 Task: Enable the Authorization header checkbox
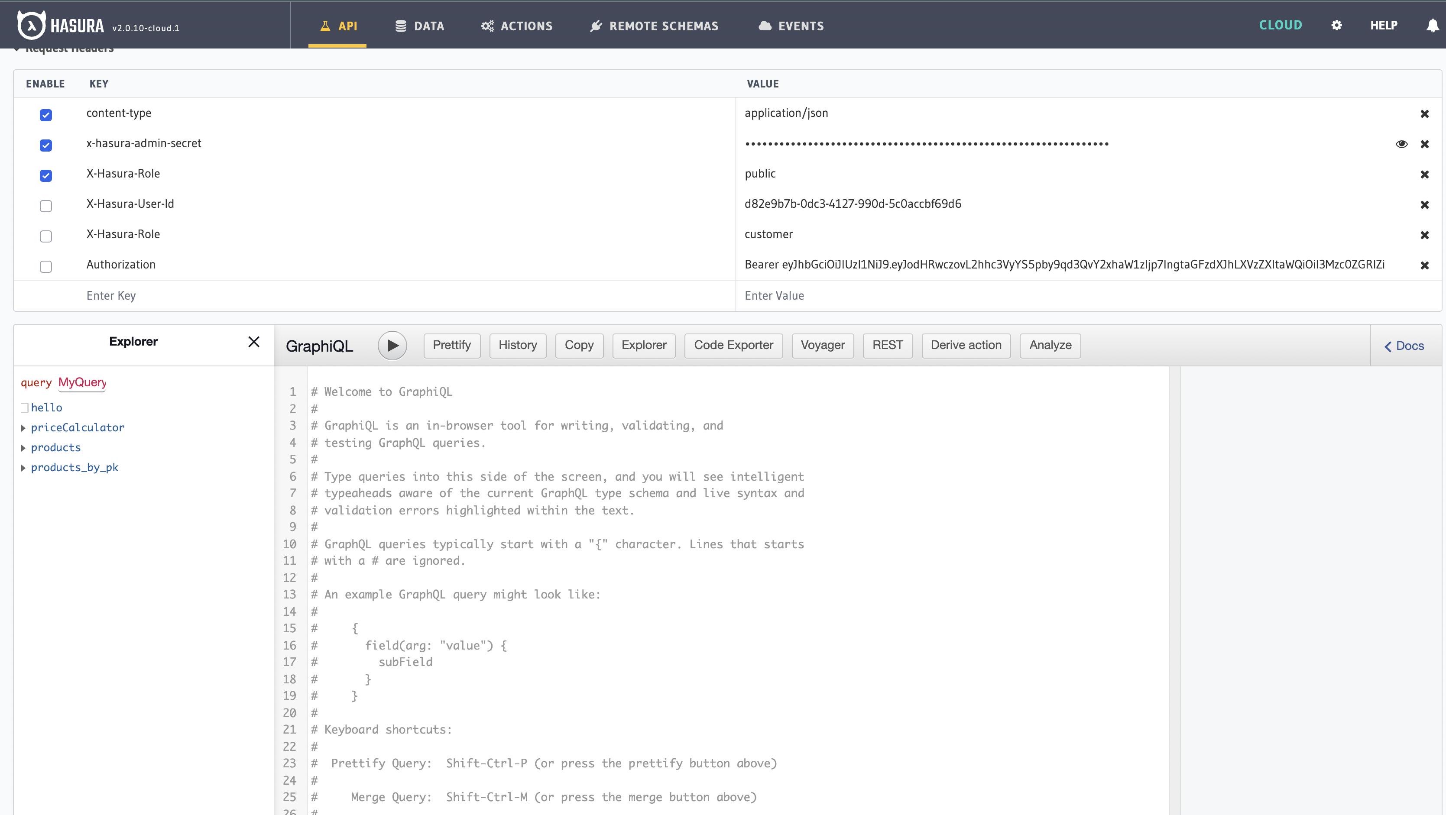(x=46, y=267)
